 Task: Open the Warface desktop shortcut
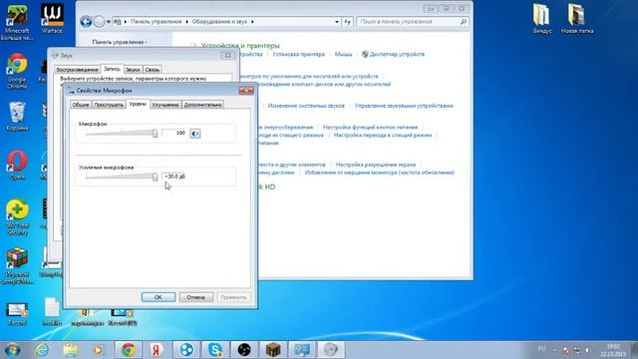click(52, 19)
